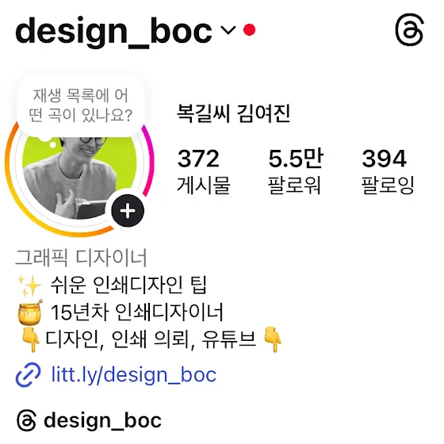Tap the profile name 복길씨 김여진
Image resolution: width=444 pixels, height=444 pixels.
(233, 113)
